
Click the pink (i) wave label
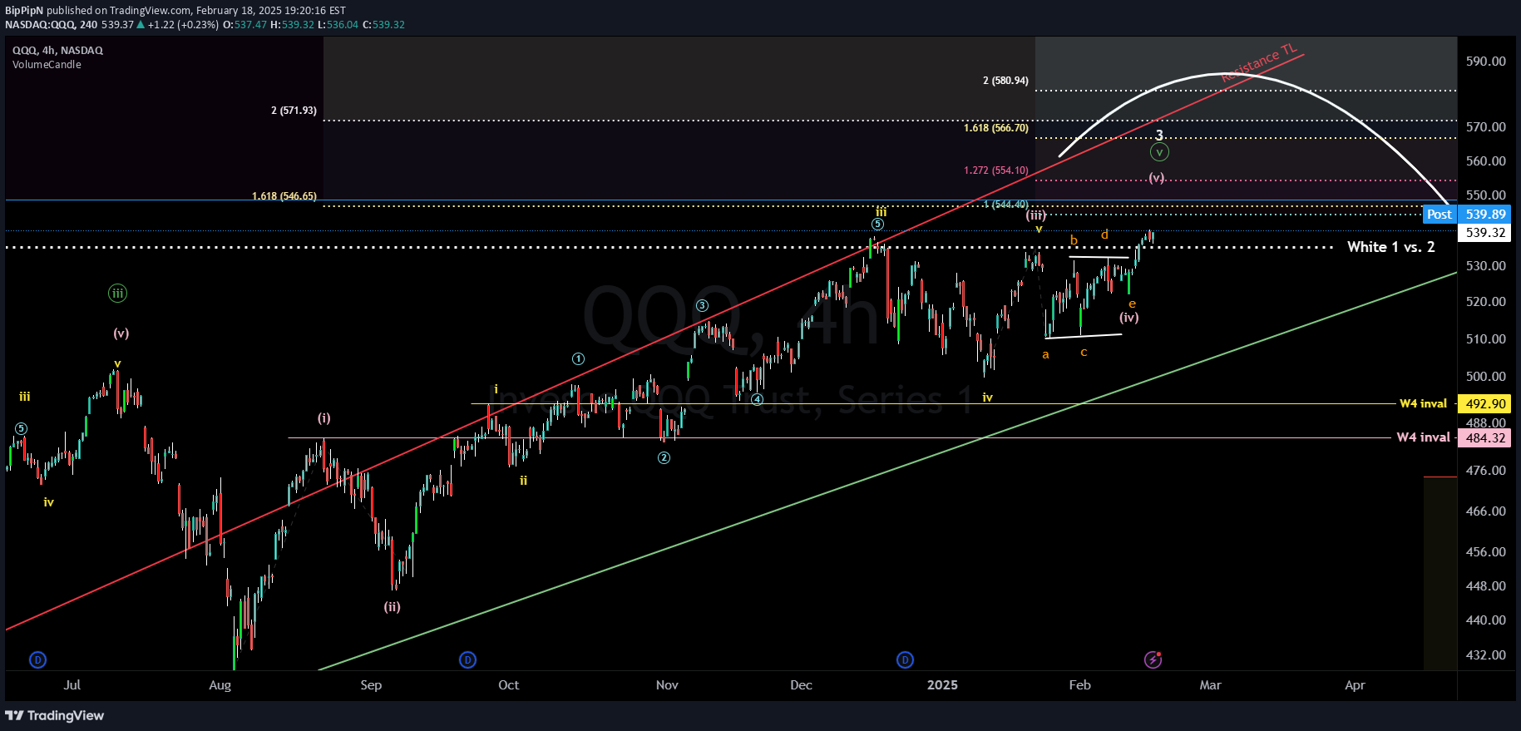pos(323,418)
